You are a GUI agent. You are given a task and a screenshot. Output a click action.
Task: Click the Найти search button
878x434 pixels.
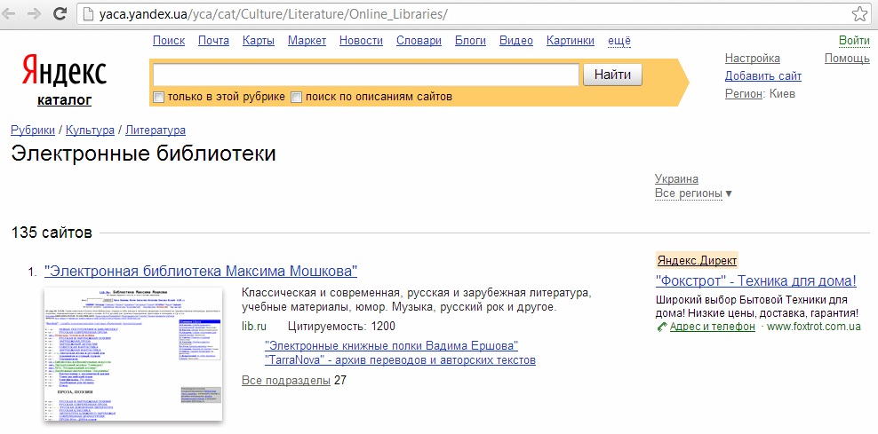pyautogui.click(x=612, y=75)
